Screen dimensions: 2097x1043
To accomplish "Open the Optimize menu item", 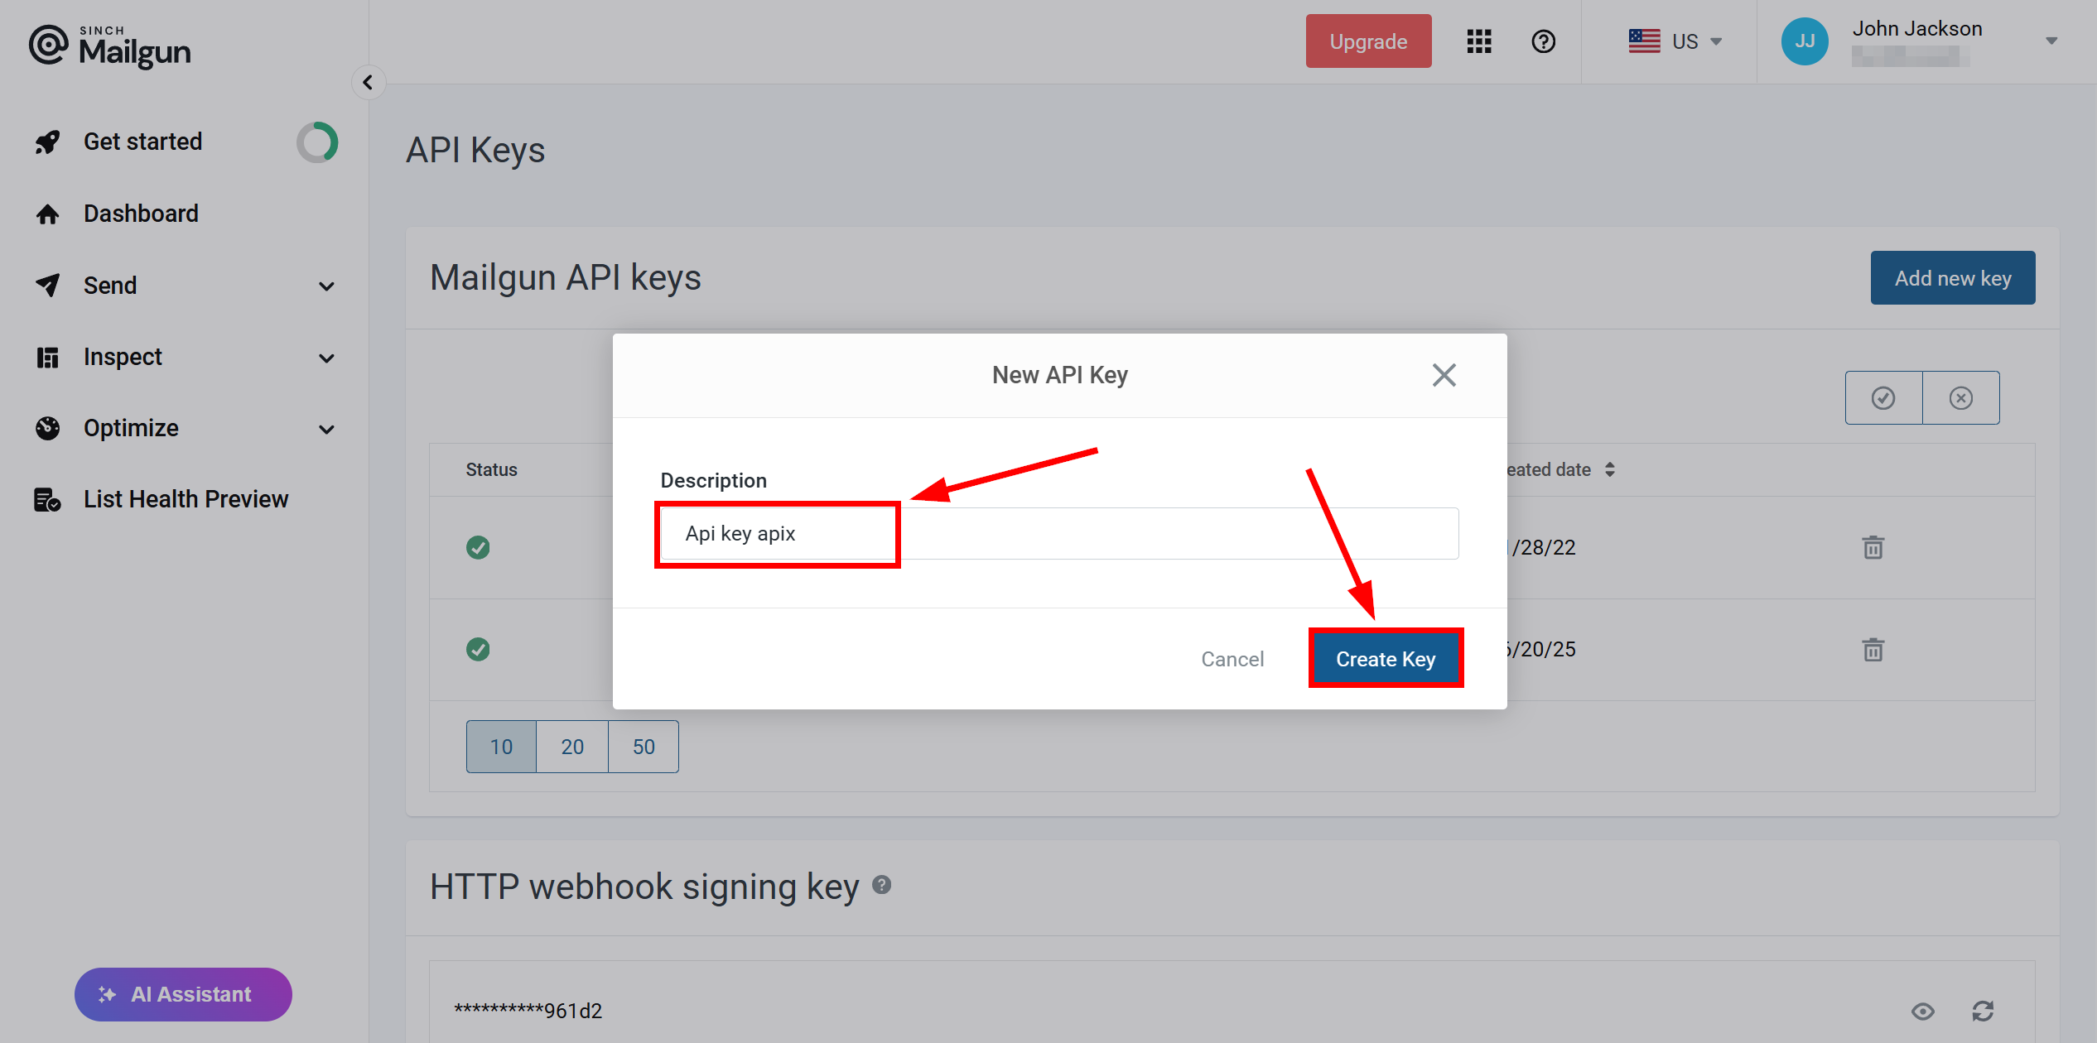I will tap(131, 428).
